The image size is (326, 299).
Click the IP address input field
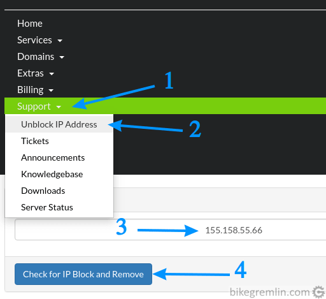(x=171, y=230)
